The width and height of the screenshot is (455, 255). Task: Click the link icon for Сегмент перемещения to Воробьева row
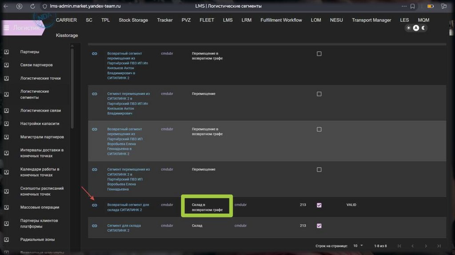coord(95,170)
